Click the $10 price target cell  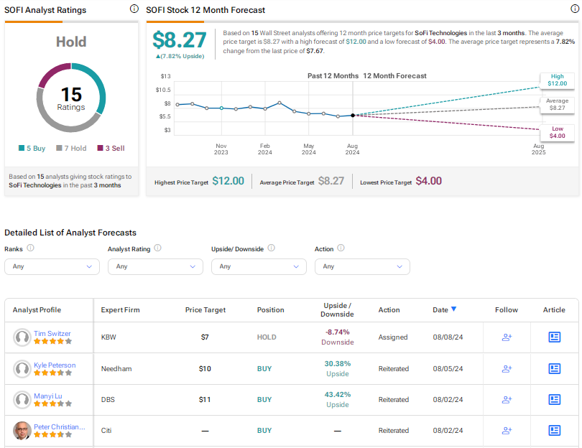(205, 368)
